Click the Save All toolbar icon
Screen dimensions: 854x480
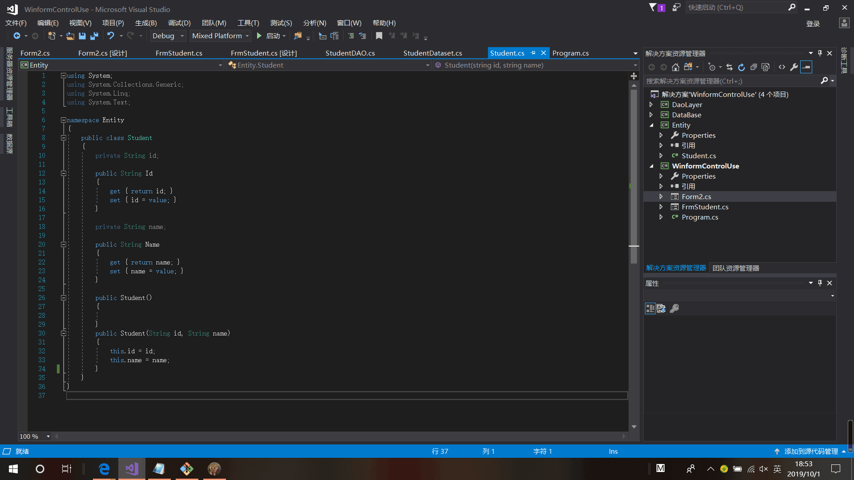(x=94, y=36)
